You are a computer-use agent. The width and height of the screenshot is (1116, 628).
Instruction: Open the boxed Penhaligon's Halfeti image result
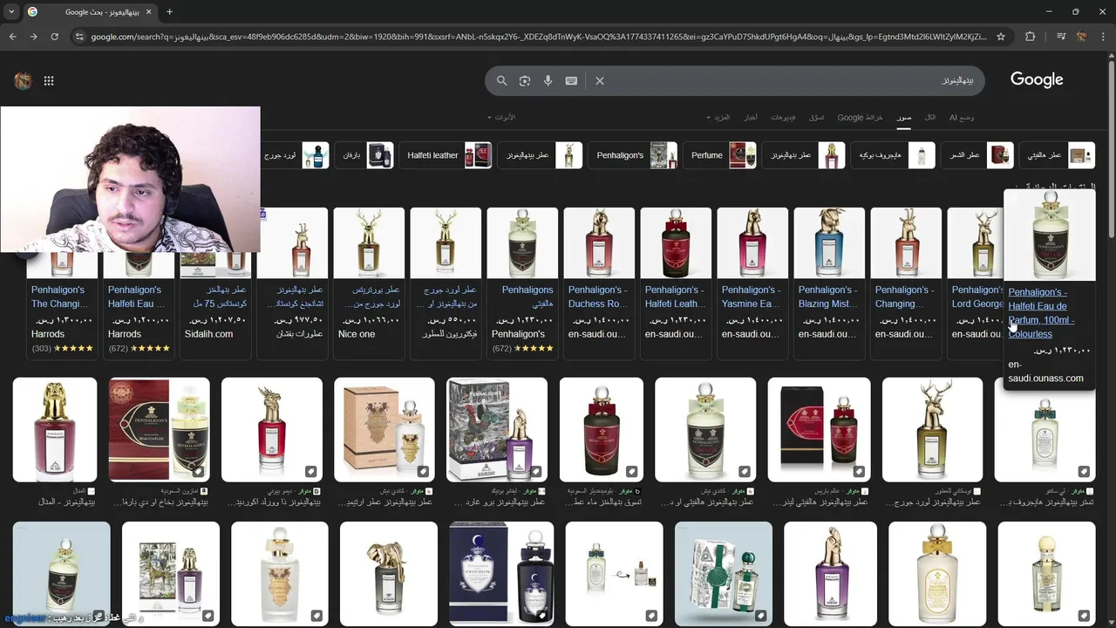click(x=159, y=429)
